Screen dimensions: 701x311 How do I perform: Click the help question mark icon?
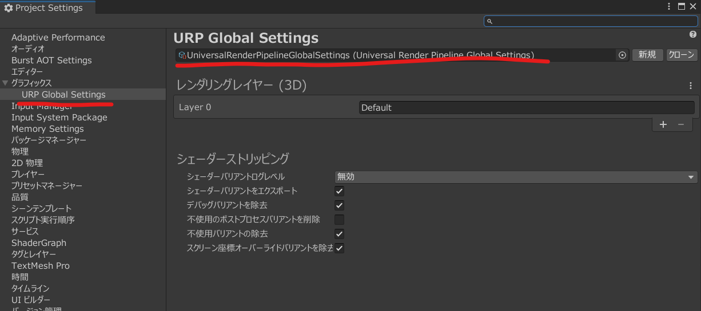(693, 35)
